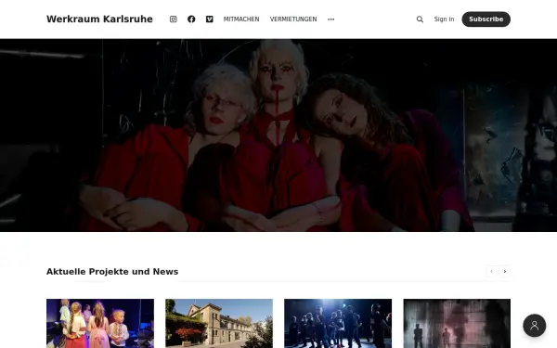This screenshot has height=348, width=557.
Task: Show previous projects with left arrow
Action: click(x=492, y=271)
